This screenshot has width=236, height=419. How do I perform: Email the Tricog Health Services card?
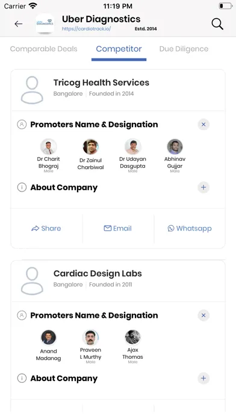(x=117, y=228)
